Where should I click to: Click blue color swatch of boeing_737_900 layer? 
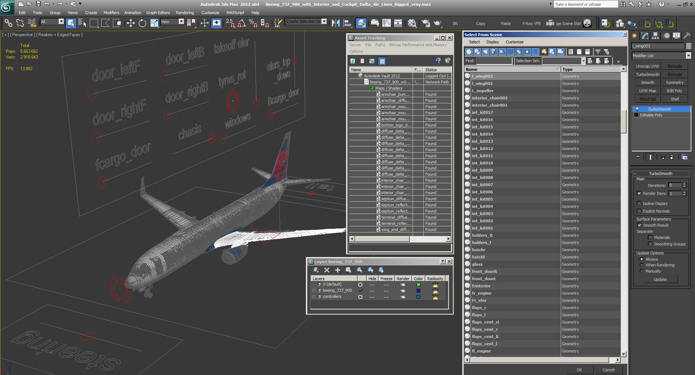click(418, 291)
